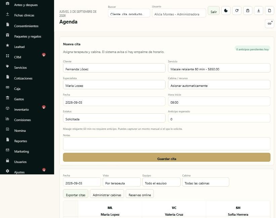
Task: Click the Hora inicio field 09:00
Action: coord(219,101)
